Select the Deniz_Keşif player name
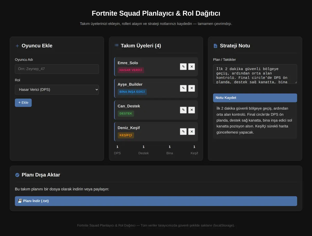 129,128
